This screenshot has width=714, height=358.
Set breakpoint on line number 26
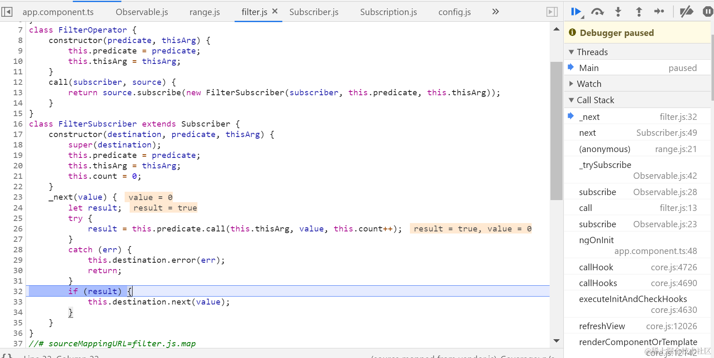pos(18,229)
